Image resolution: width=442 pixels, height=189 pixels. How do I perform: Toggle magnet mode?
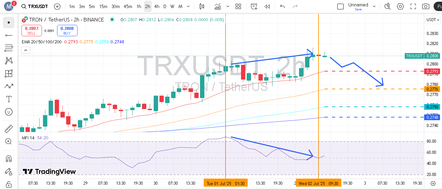(x=9, y=158)
